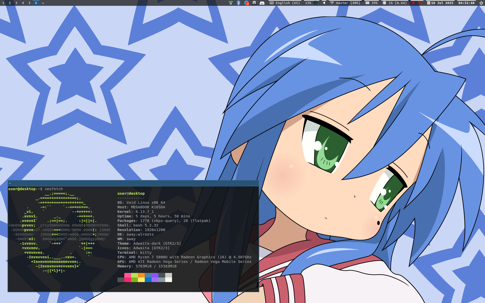Select active workspace 6
This screenshot has height=303, width=485.
coord(36,3)
